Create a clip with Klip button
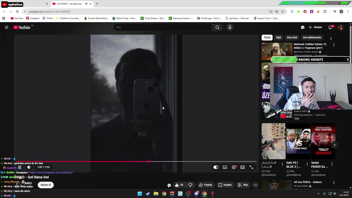Screen dimensions: 352x198 [x=243, y=185]
